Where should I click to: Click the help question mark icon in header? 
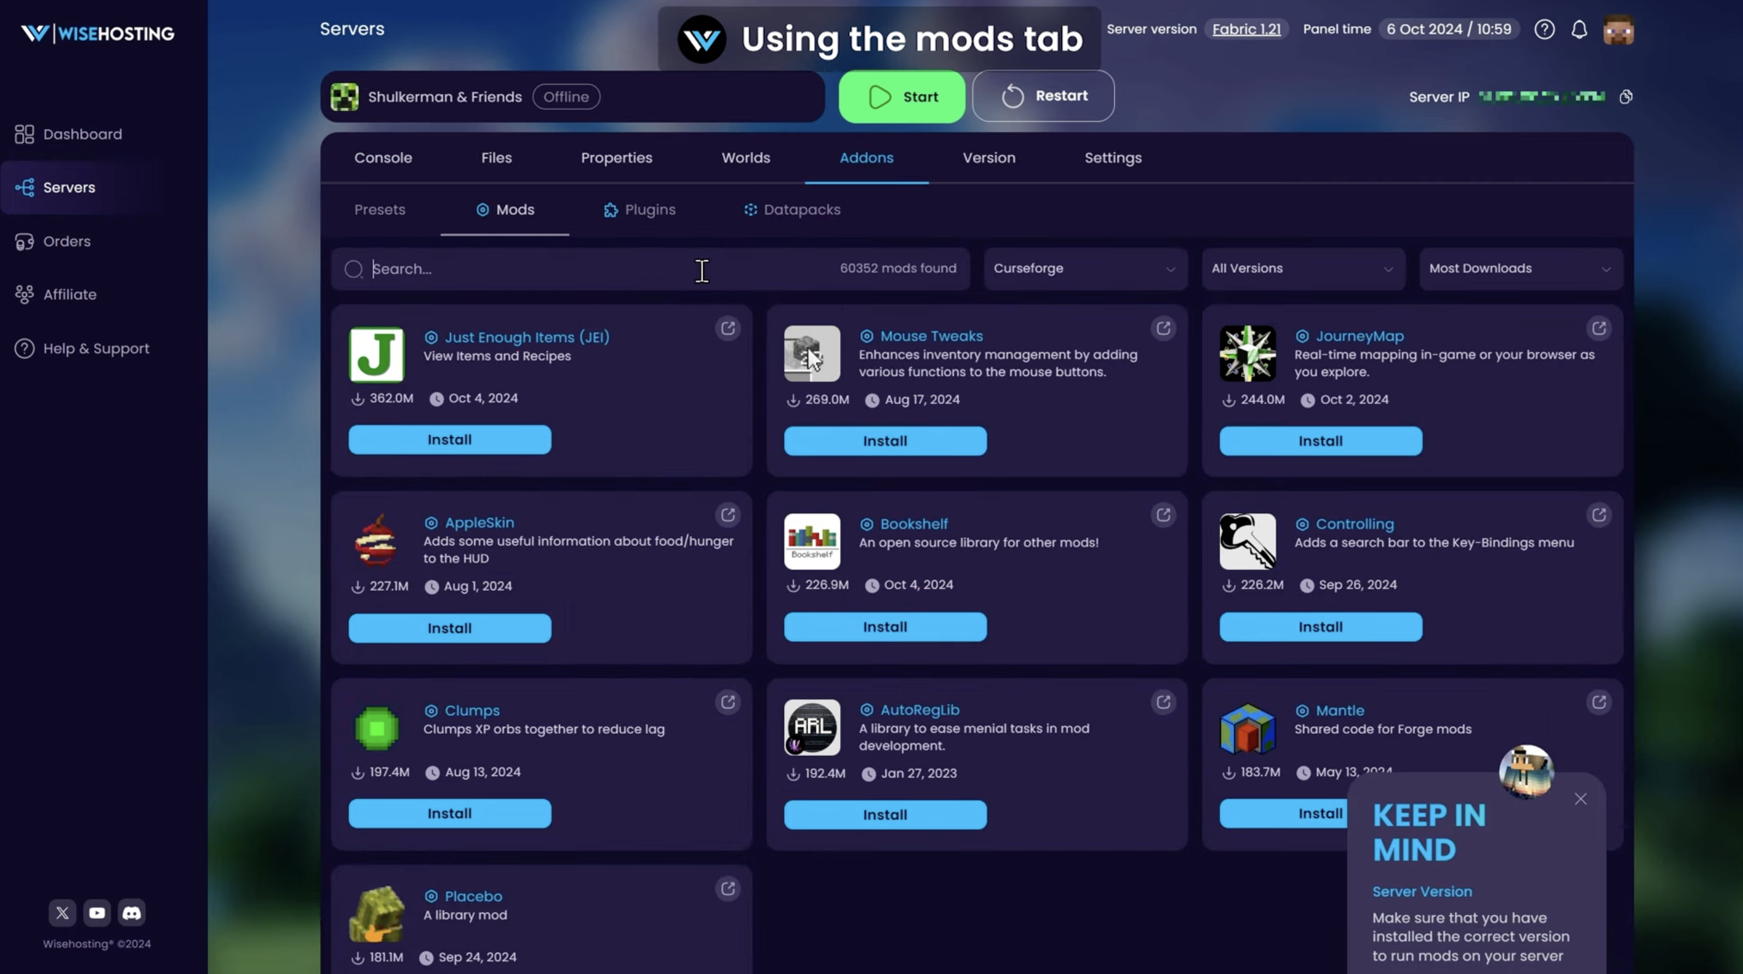pos(1544,29)
